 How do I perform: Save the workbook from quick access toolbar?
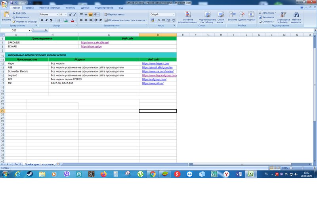[12, 3]
